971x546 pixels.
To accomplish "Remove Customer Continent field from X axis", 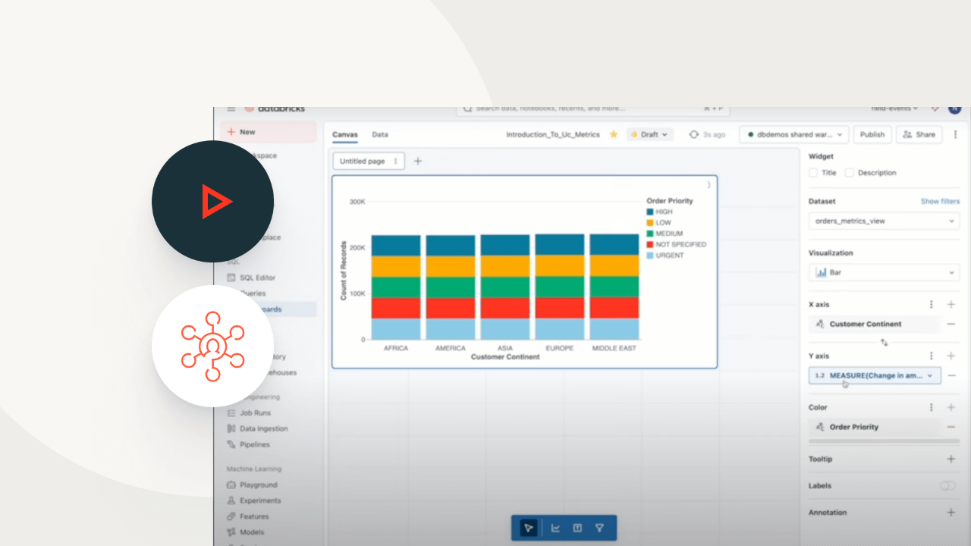I will pyautogui.click(x=951, y=324).
